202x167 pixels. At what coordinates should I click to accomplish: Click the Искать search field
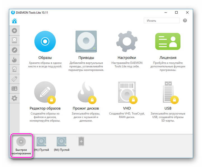point(161,21)
